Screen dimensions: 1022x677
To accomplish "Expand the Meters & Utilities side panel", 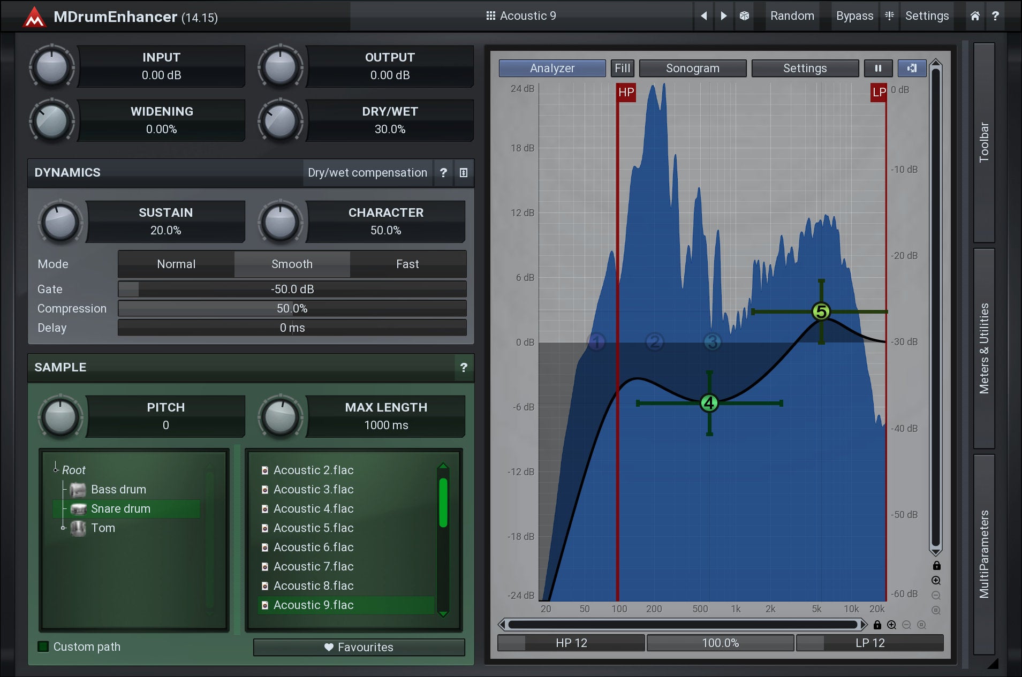I will pos(984,348).
